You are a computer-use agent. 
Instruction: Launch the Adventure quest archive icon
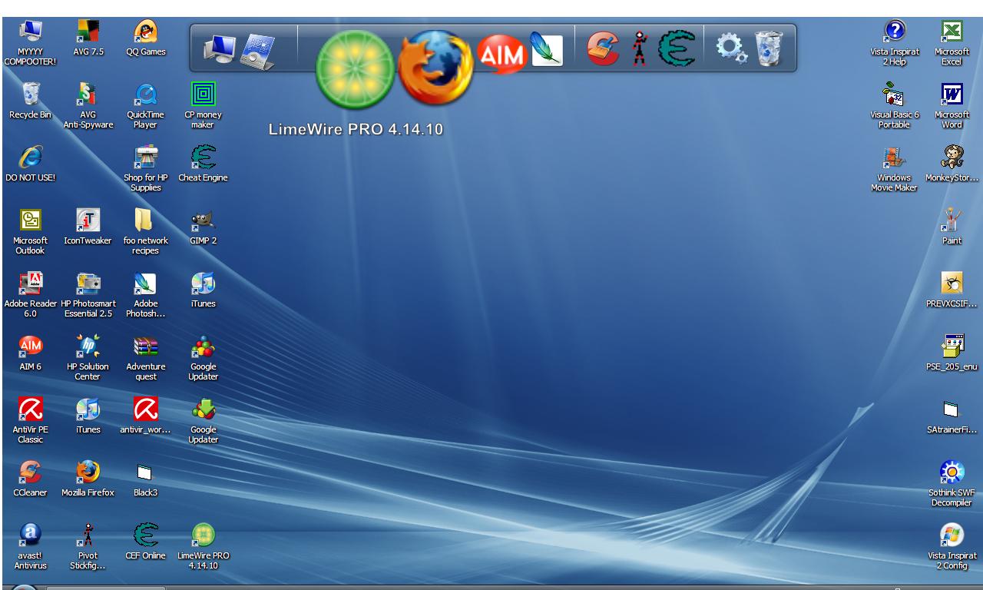(145, 359)
